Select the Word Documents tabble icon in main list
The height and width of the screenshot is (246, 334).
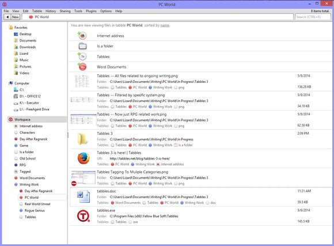[82, 67]
